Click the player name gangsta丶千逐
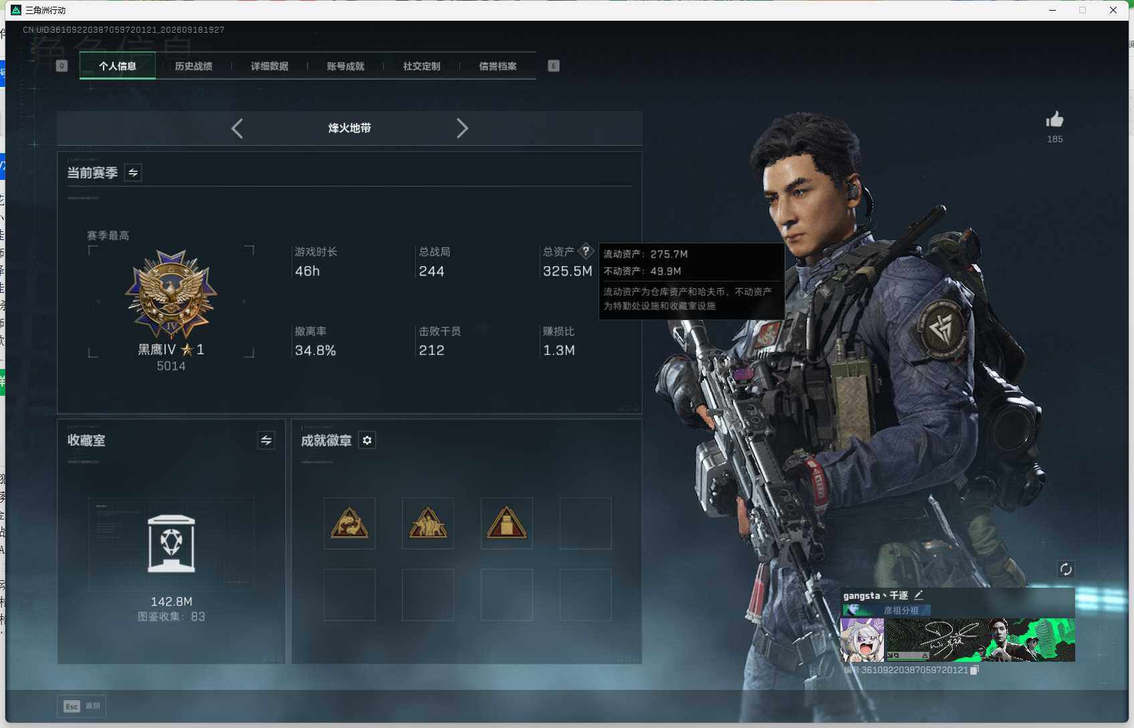 [875, 595]
